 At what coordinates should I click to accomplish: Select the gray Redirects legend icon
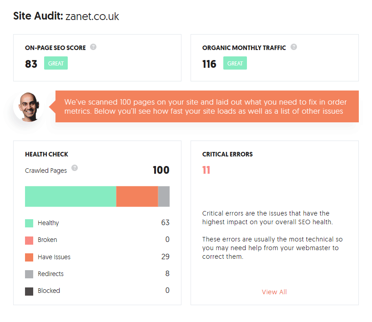click(x=28, y=273)
